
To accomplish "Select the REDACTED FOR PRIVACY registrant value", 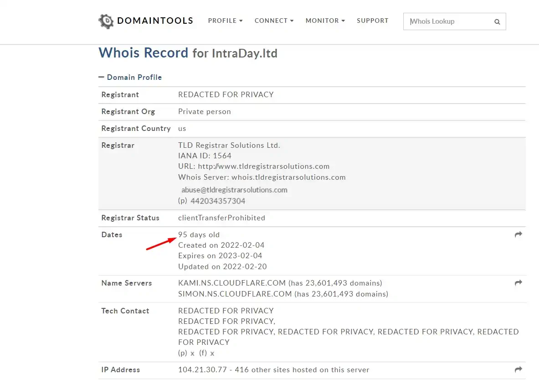I will coord(226,94).
